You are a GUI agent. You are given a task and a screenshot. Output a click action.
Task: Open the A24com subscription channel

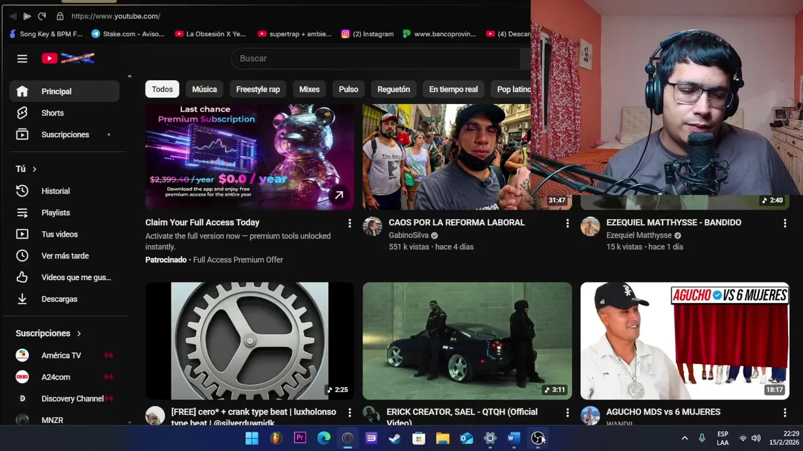64,377
